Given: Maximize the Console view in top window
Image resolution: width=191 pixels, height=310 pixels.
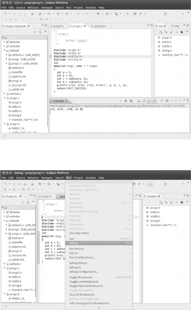Looking at the screenshot, I should coord(188,100).
